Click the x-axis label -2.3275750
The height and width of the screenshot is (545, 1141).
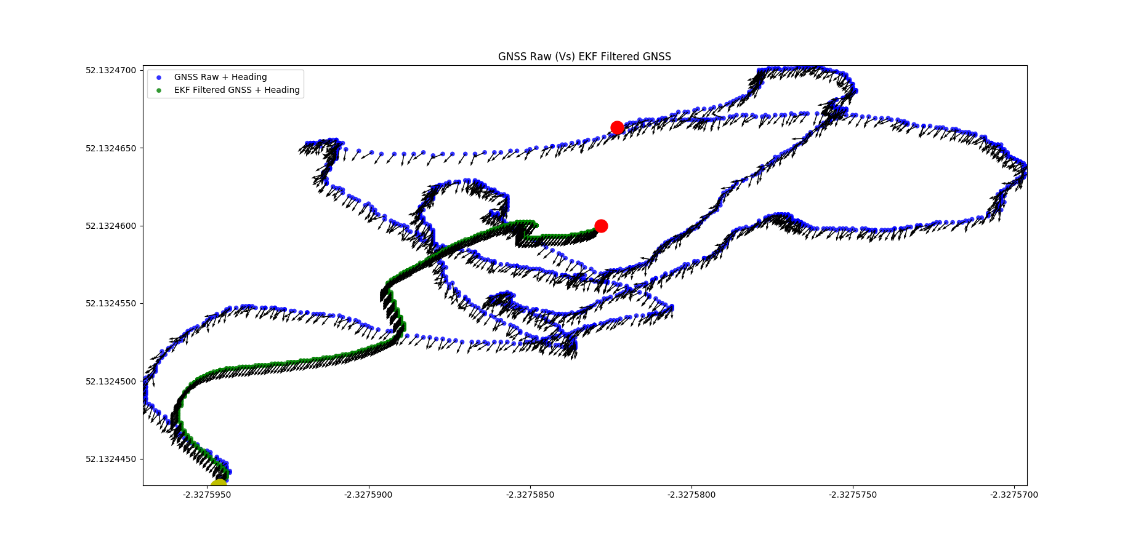point(853,495)
